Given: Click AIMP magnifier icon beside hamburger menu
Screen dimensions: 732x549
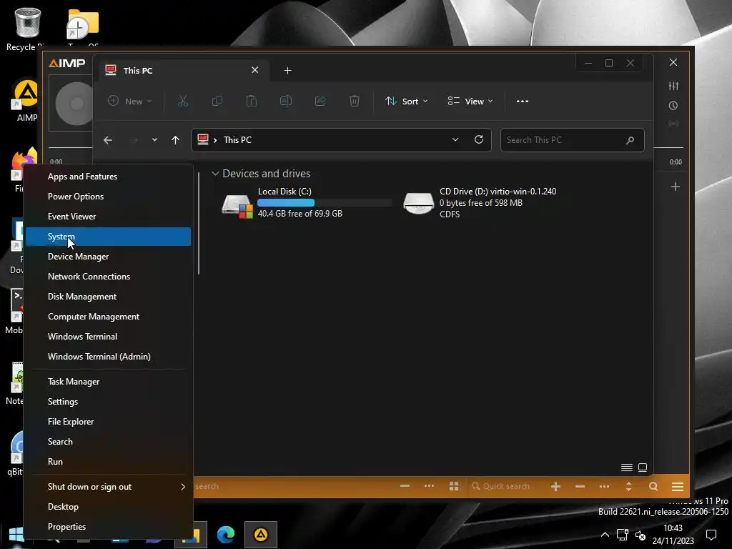Looking at the screenshot, I should click(x=653, y=486).
